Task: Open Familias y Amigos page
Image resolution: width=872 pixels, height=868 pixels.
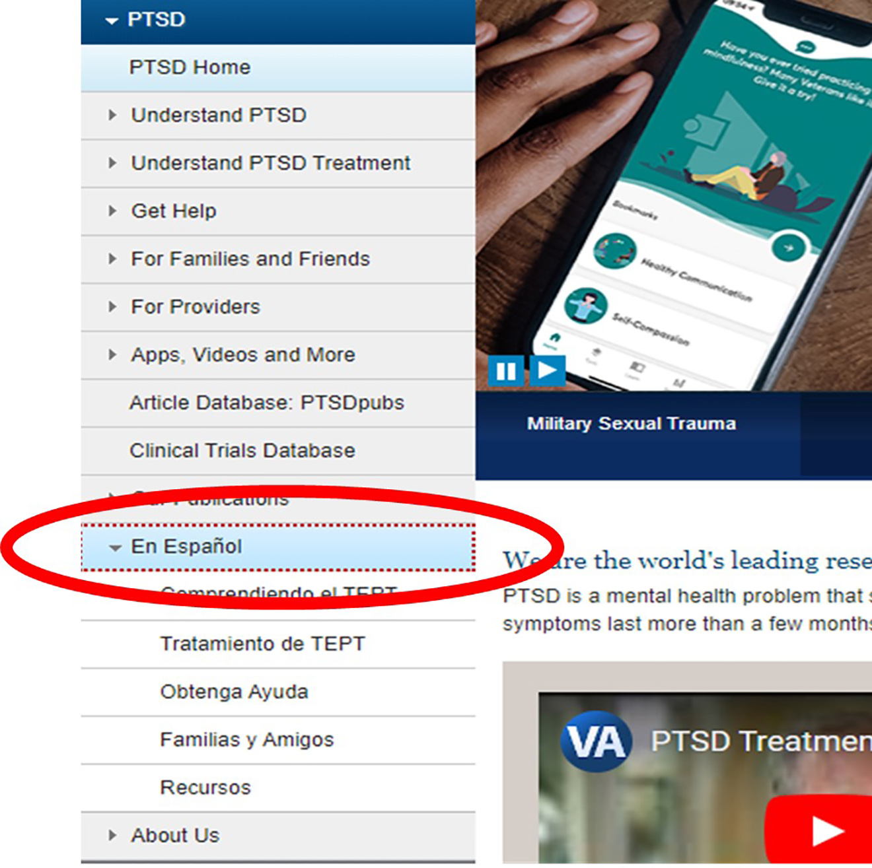Action: point(278,740)
